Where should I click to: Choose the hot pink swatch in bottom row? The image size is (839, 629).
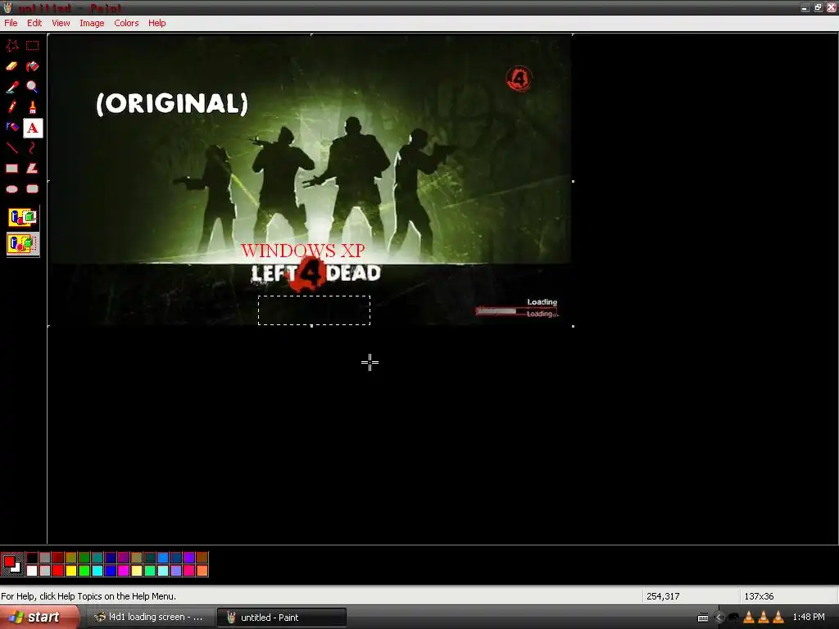click(x=189, y=571)
